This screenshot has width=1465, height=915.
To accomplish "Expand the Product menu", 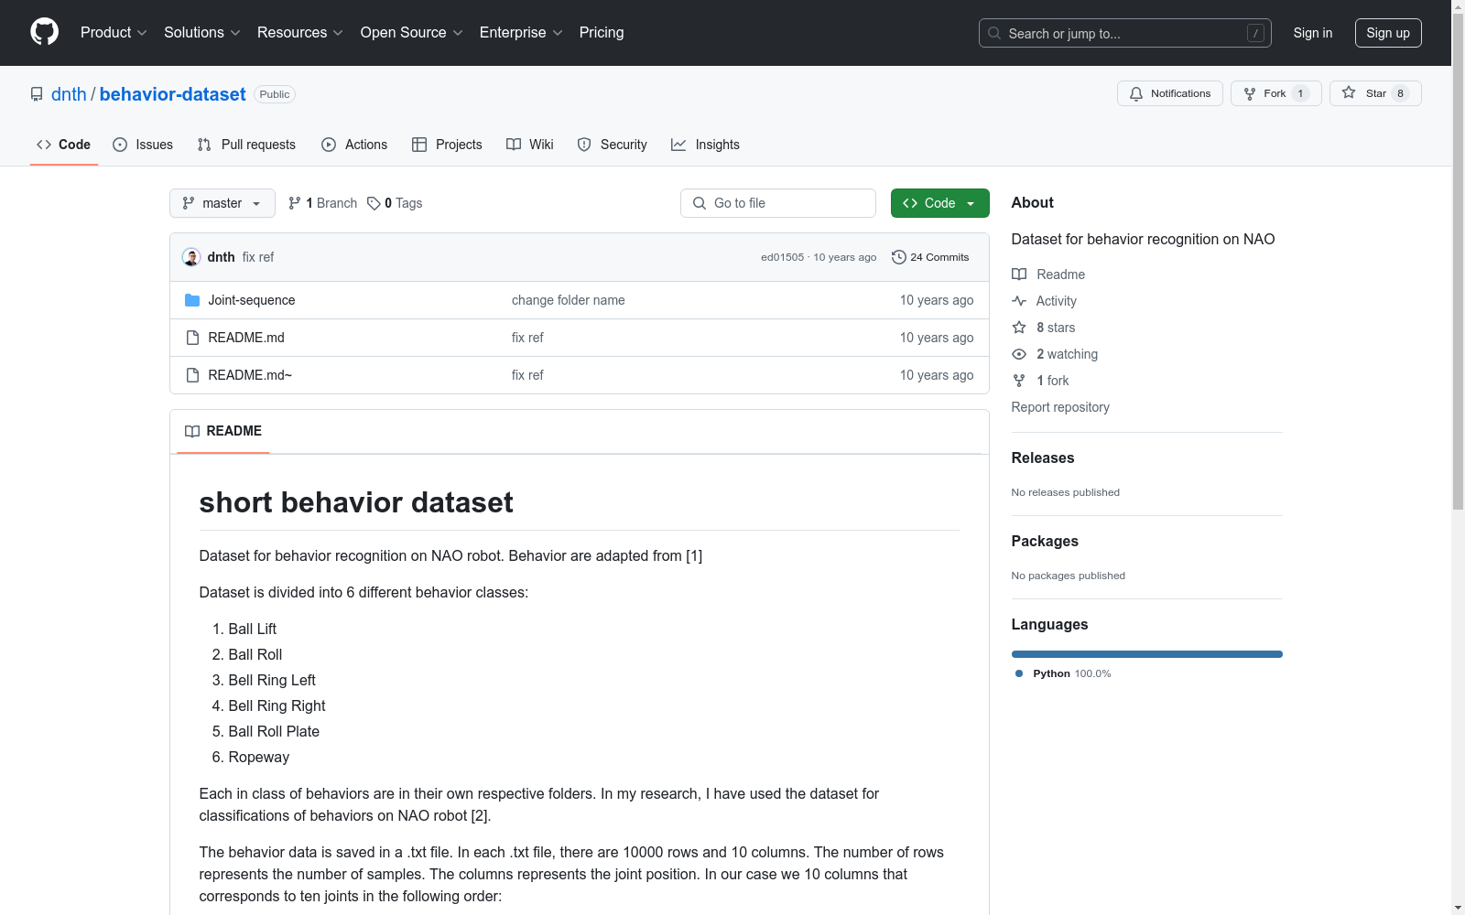I will [x=114, y=33].
